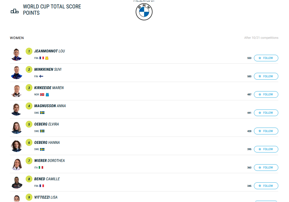Click the BMW sponsor logo
Viewport: 289px width, 202px height.
144,12
